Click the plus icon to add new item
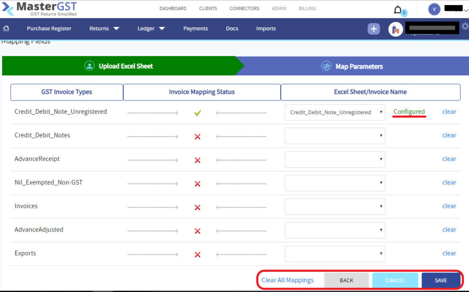Screen dimensions: 469x292 point(374,29)
